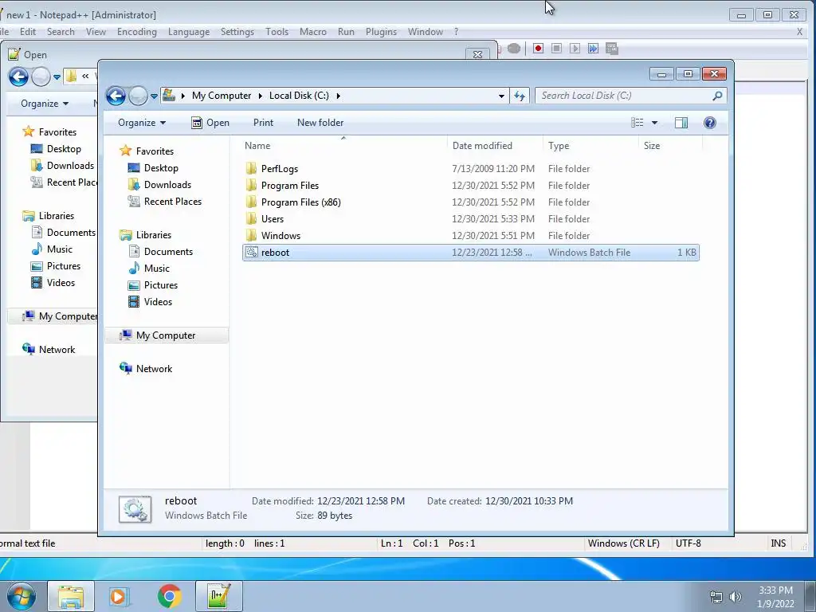This screenshot has width=816, height=612.
Task: Expand arrow after Local Disk (C:) breadcrumb
Action: point(338,96)
